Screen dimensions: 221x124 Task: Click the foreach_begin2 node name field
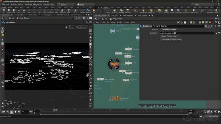pyautogui.click(x=178, y=26)
